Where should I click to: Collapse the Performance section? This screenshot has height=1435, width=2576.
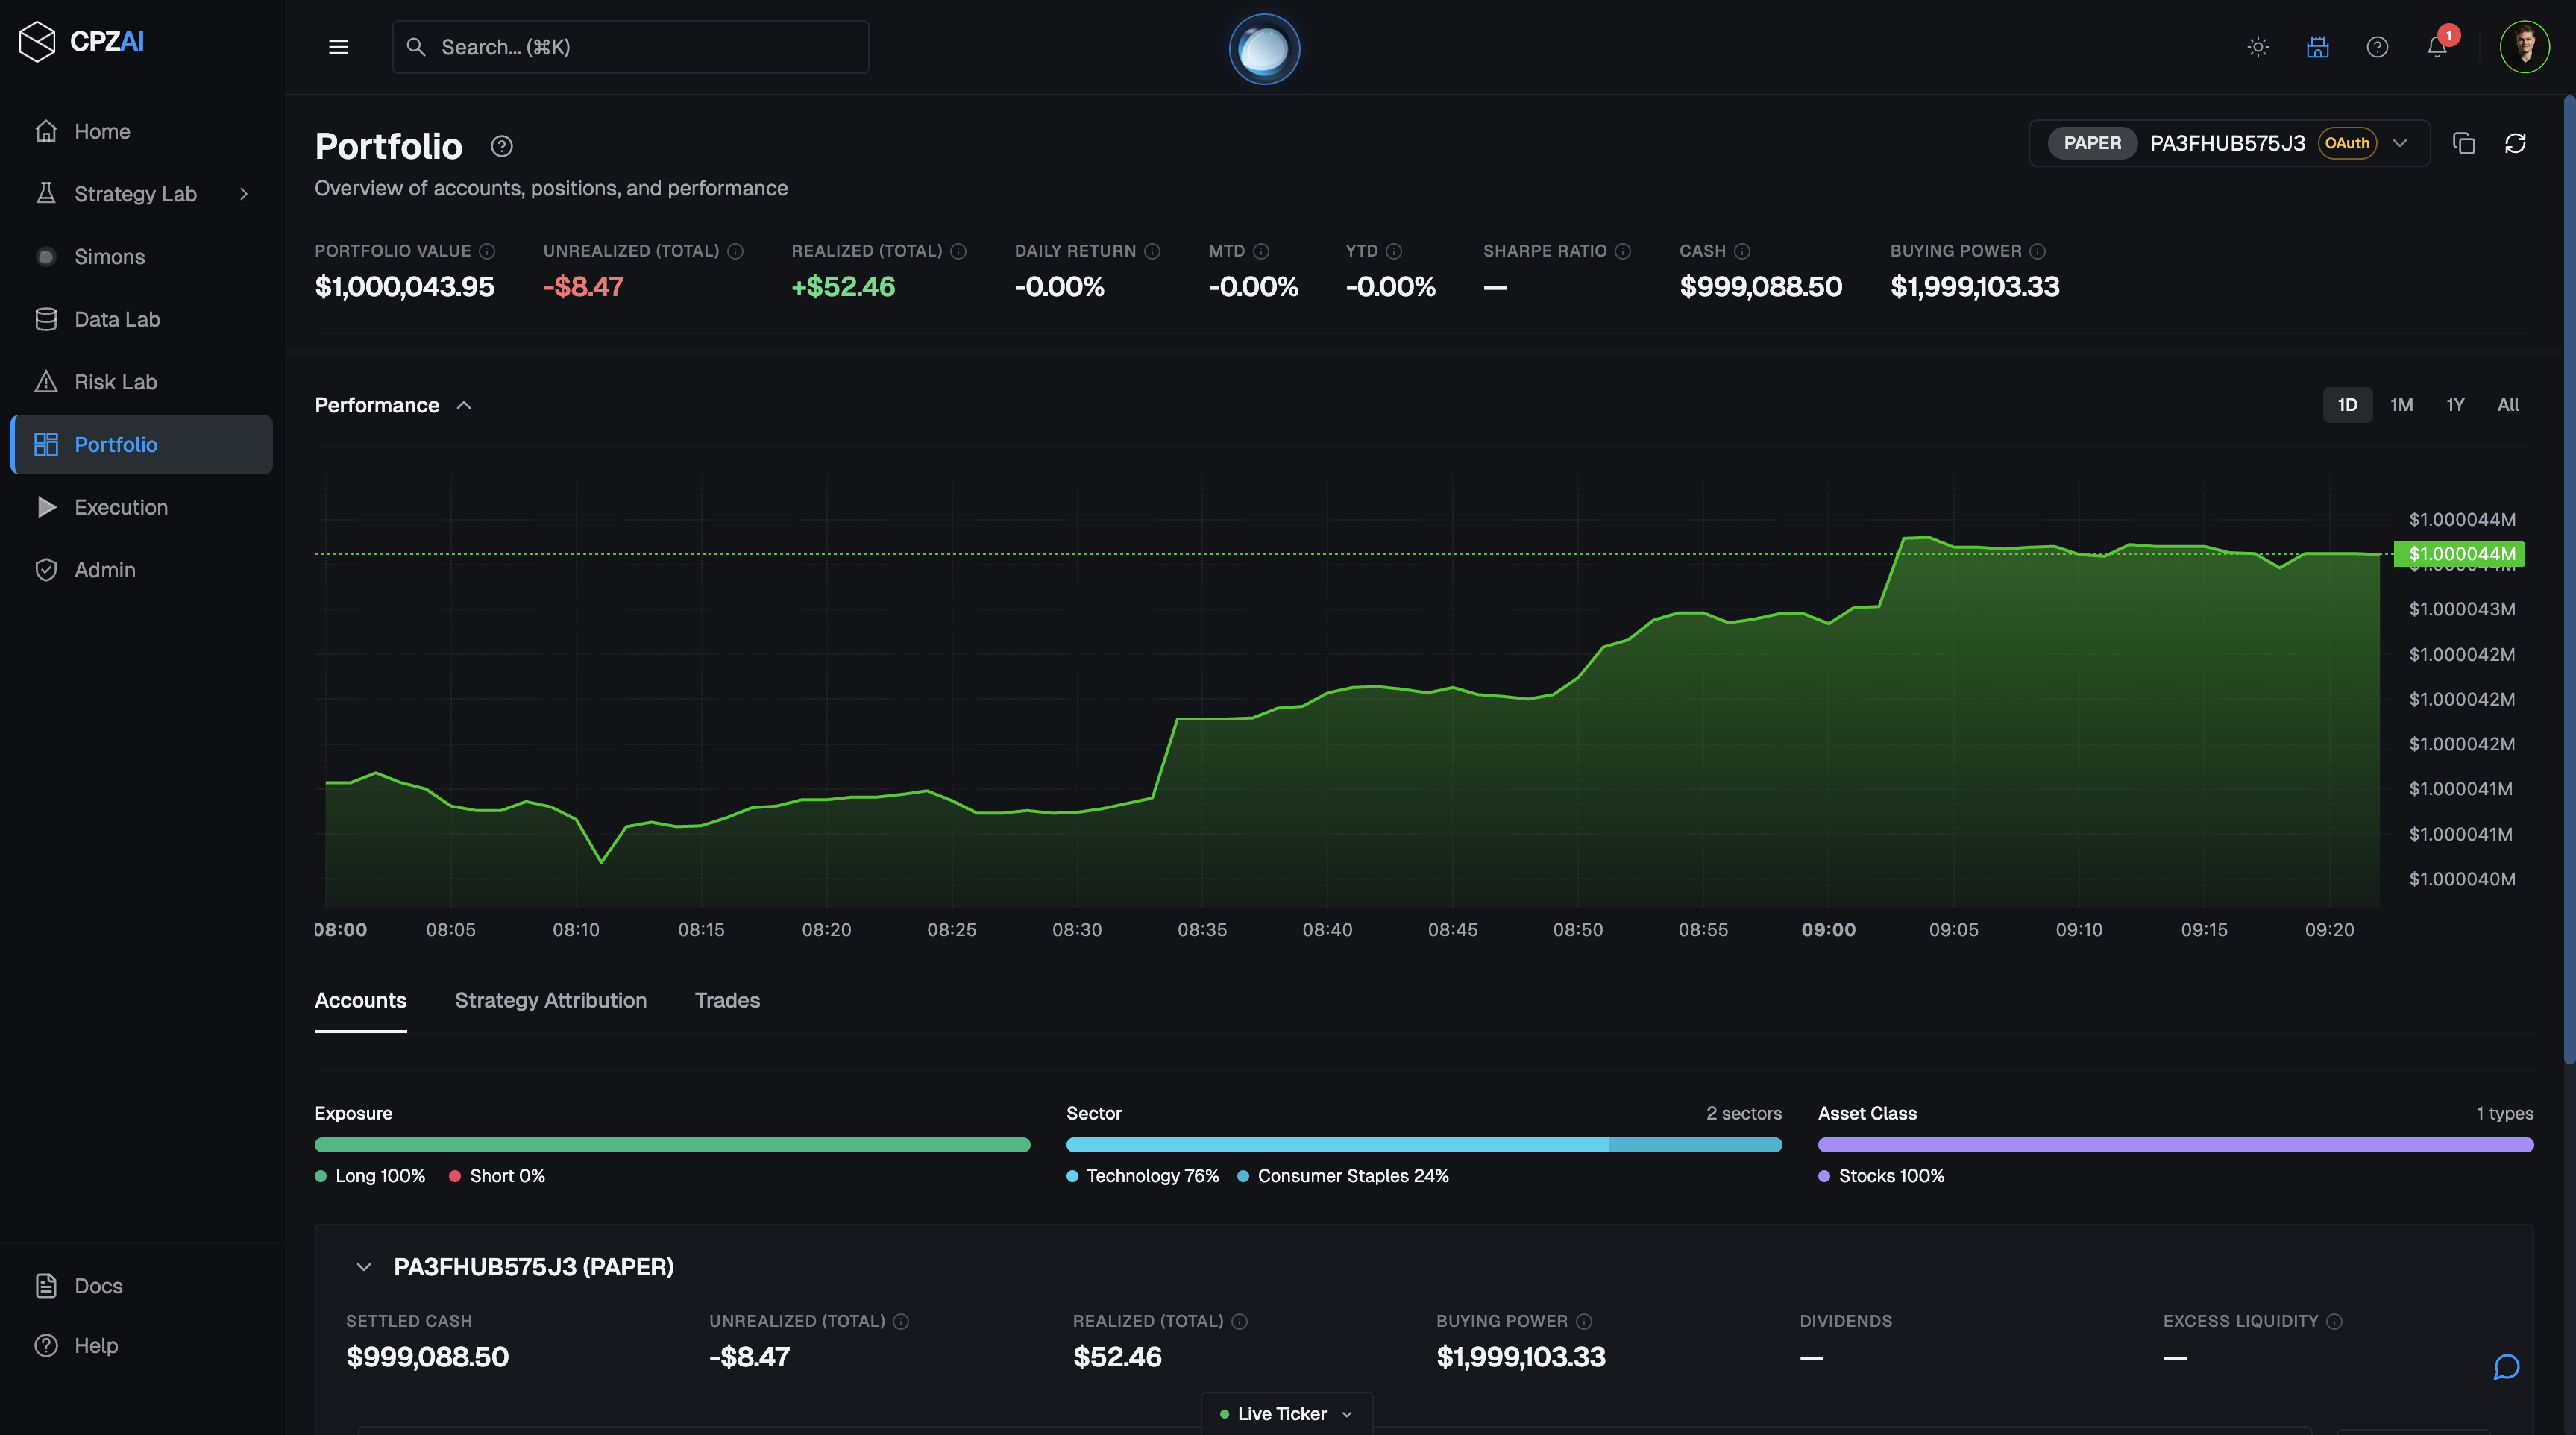(x=464, y=405)
